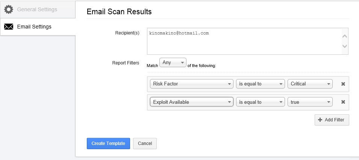
Task: Switch to the General Settings tab
Action: point(37,9)
